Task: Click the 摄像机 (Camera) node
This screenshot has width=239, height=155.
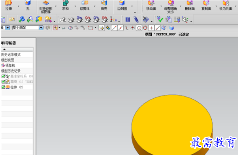Action: (10, 65)
